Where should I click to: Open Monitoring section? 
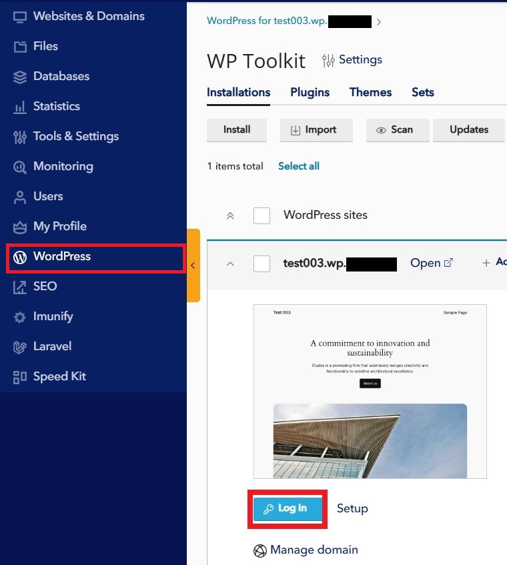(63, 166)
